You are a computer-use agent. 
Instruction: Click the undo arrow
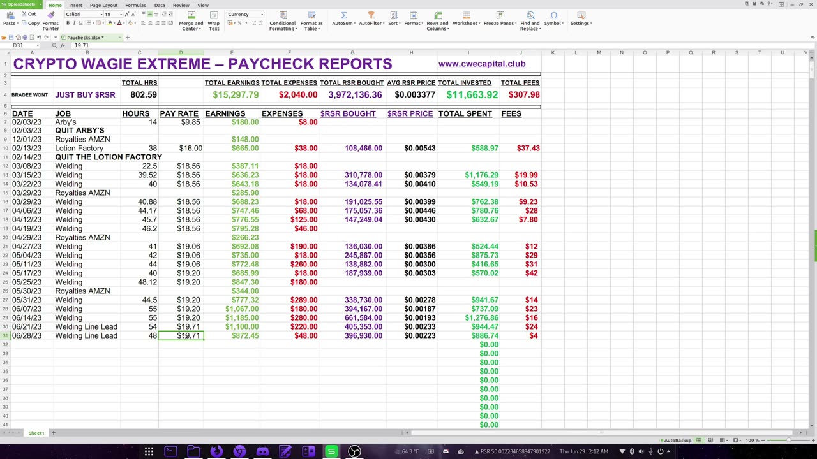39,38
